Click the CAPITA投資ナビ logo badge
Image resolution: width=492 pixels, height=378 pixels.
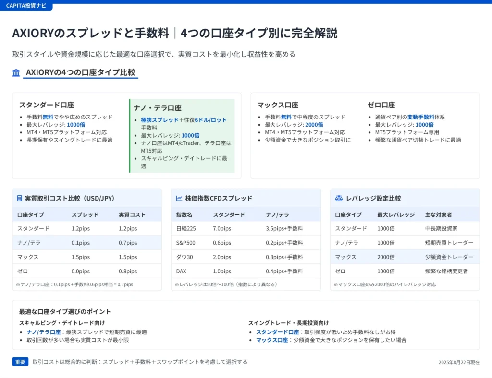26,6
